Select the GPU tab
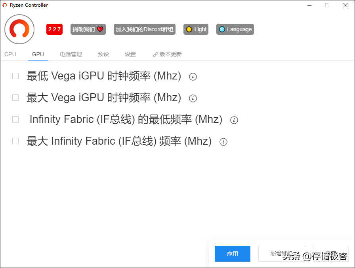355x268 pixels. pos(38,54)
